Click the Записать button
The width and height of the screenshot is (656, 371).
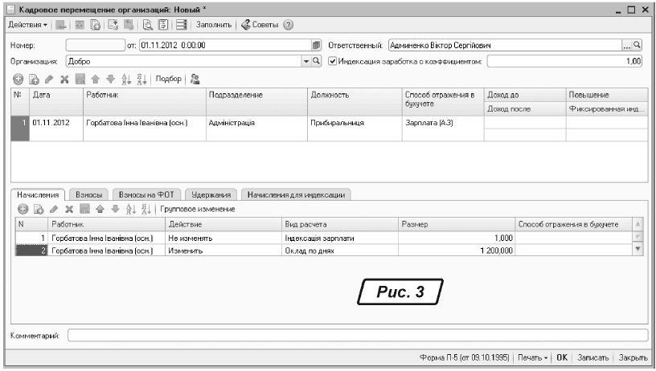click(x=593, y=356)
